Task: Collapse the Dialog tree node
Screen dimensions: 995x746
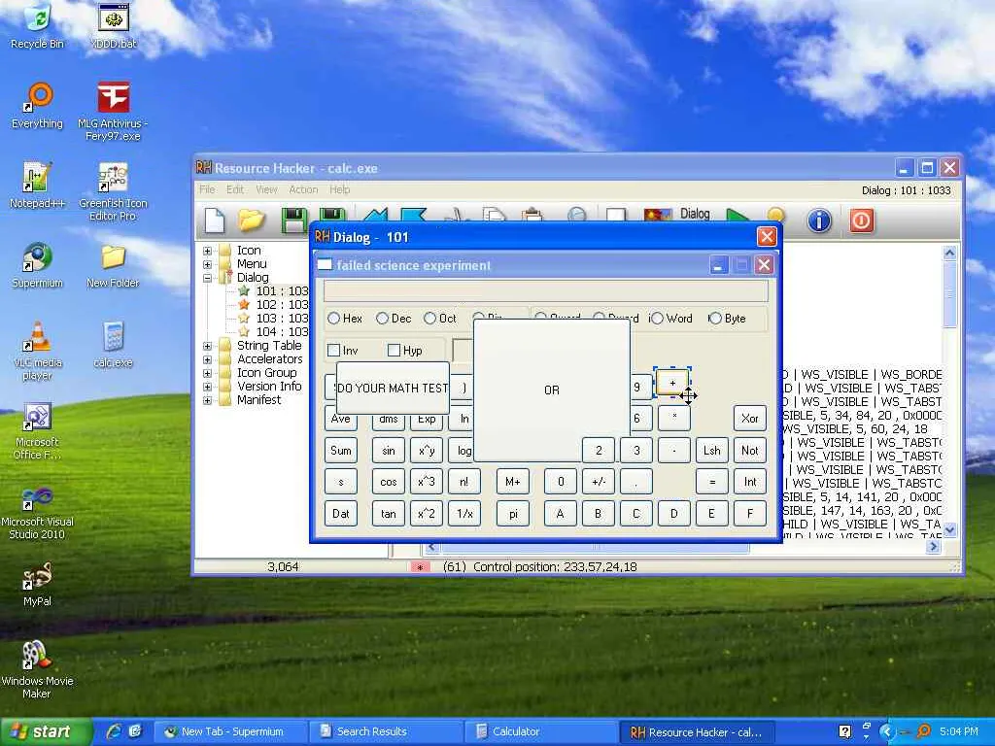Action: 208,277
